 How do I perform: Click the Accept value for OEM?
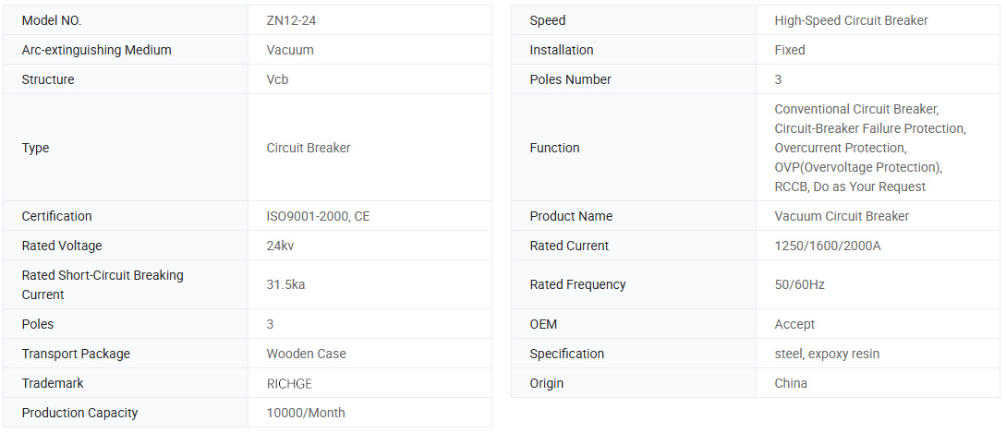point(794,324)
